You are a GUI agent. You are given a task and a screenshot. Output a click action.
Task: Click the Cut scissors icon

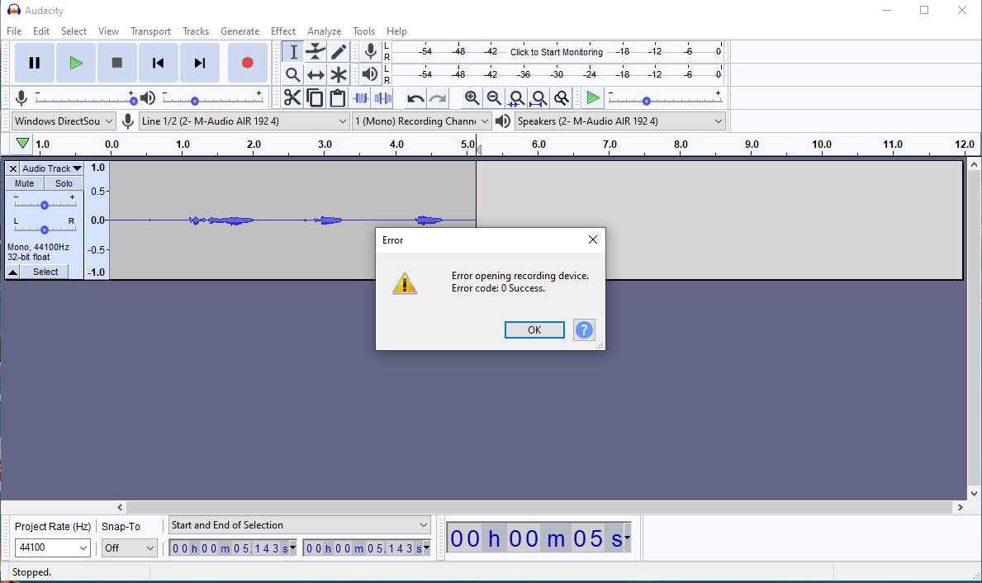[292, 98]
